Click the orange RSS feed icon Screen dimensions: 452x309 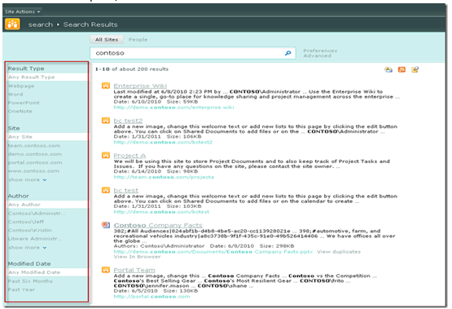(x=402, y=69)
